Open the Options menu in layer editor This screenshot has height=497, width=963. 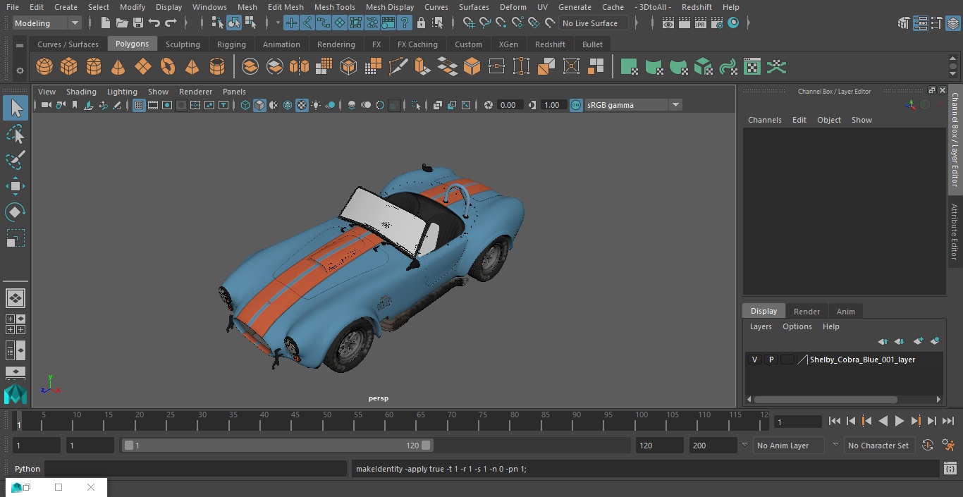click(797, 326)
